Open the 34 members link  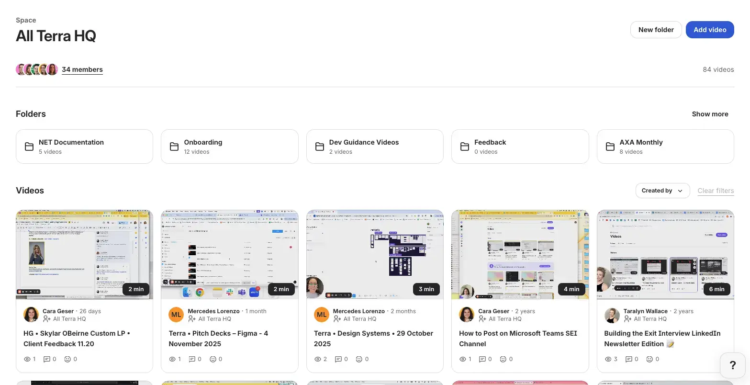click(82, 69)
